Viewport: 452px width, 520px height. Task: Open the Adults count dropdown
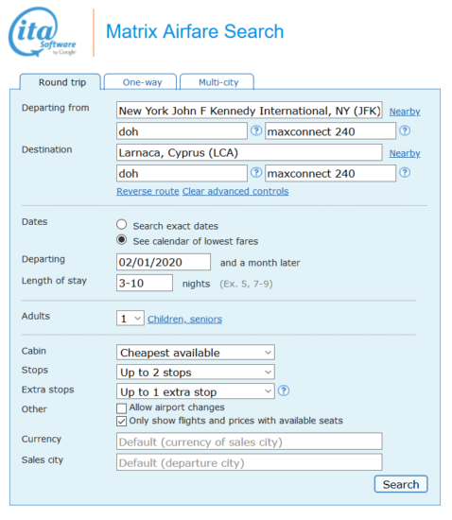click(x=130, y=319)
